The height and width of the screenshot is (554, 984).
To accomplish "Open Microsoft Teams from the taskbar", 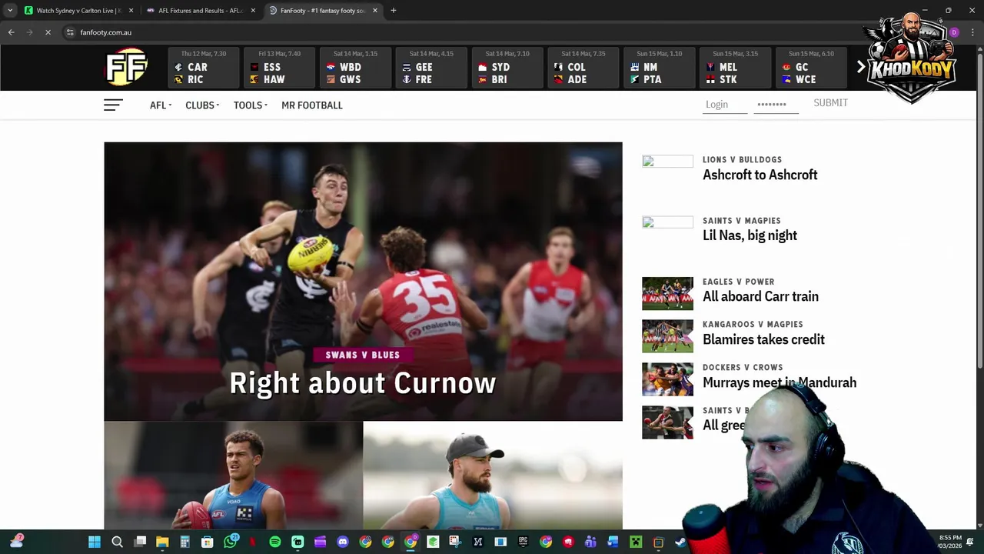I will (x=590, y=542).
